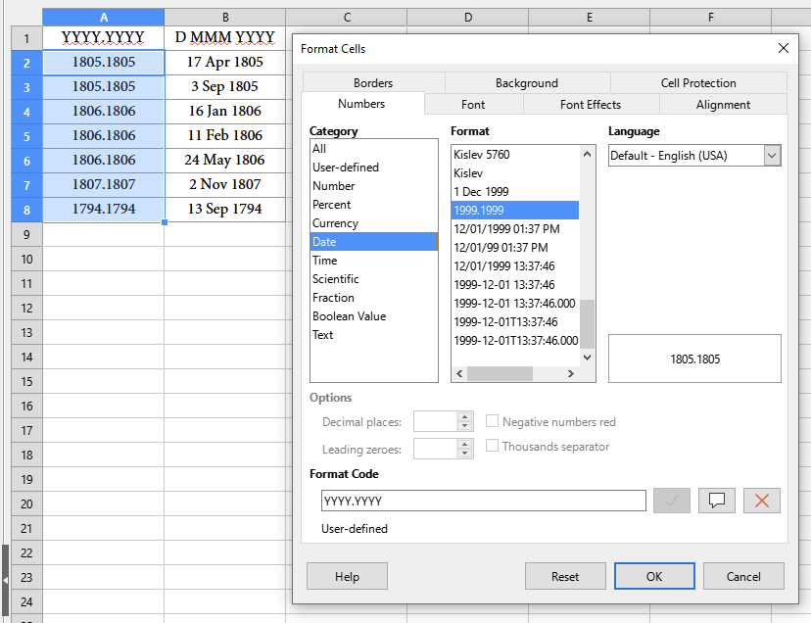Decrease the Leading zeroes spinner

click(465, 455)
